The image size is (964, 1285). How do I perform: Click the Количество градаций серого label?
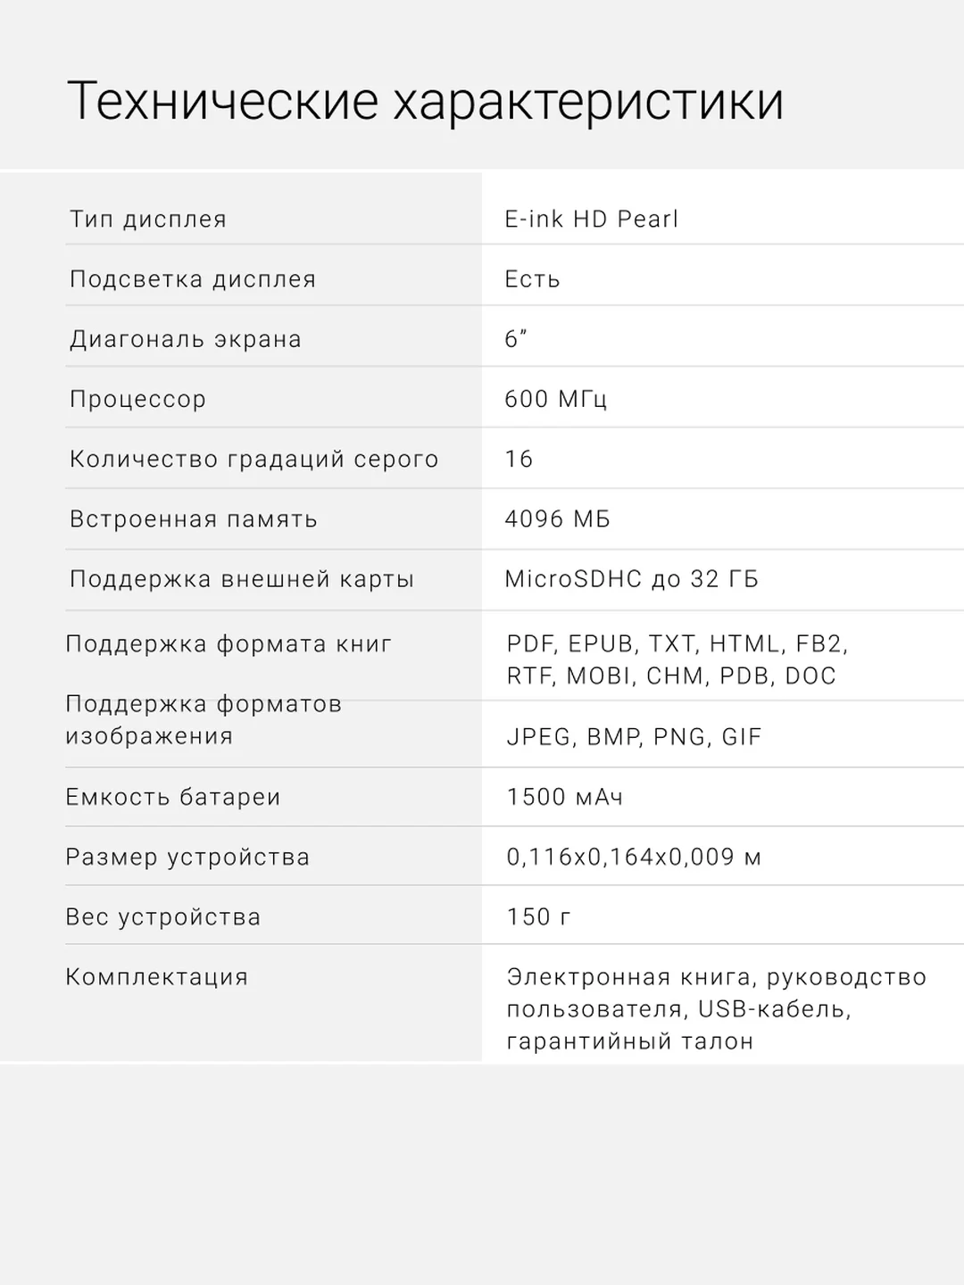(x=254, y=460)
